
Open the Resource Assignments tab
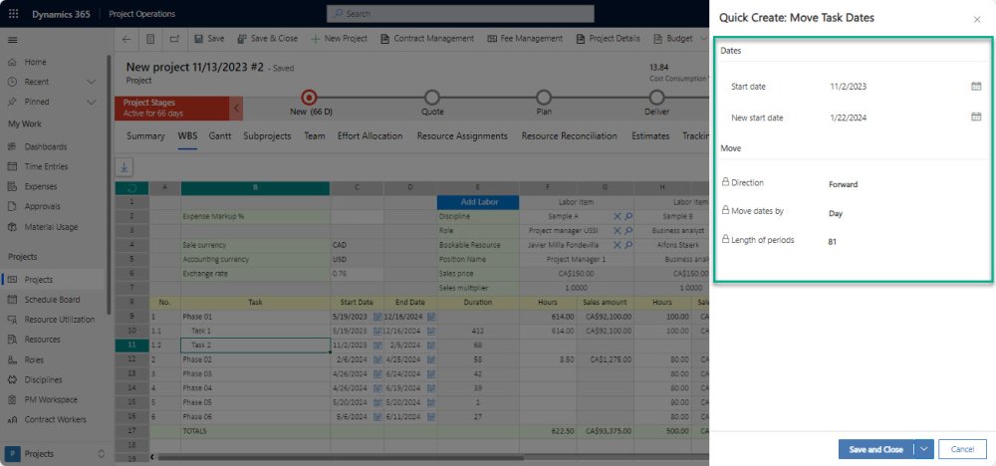pyautogui.click(x=462, y=135)
